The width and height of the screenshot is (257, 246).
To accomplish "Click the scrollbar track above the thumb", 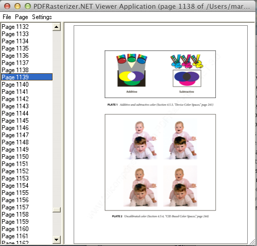I will tap(57, 119).
